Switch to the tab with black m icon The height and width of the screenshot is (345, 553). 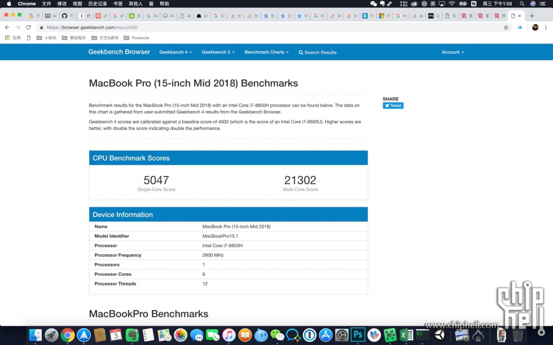click(x=434, y=16)
